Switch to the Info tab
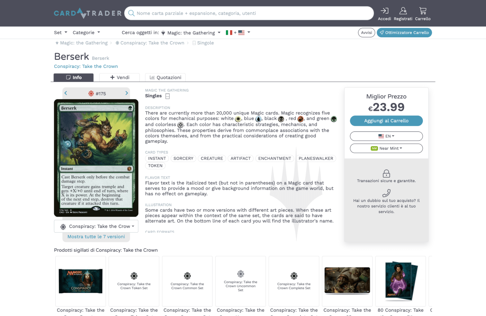The height and width of the screenshot is (316, 486). 74,78
